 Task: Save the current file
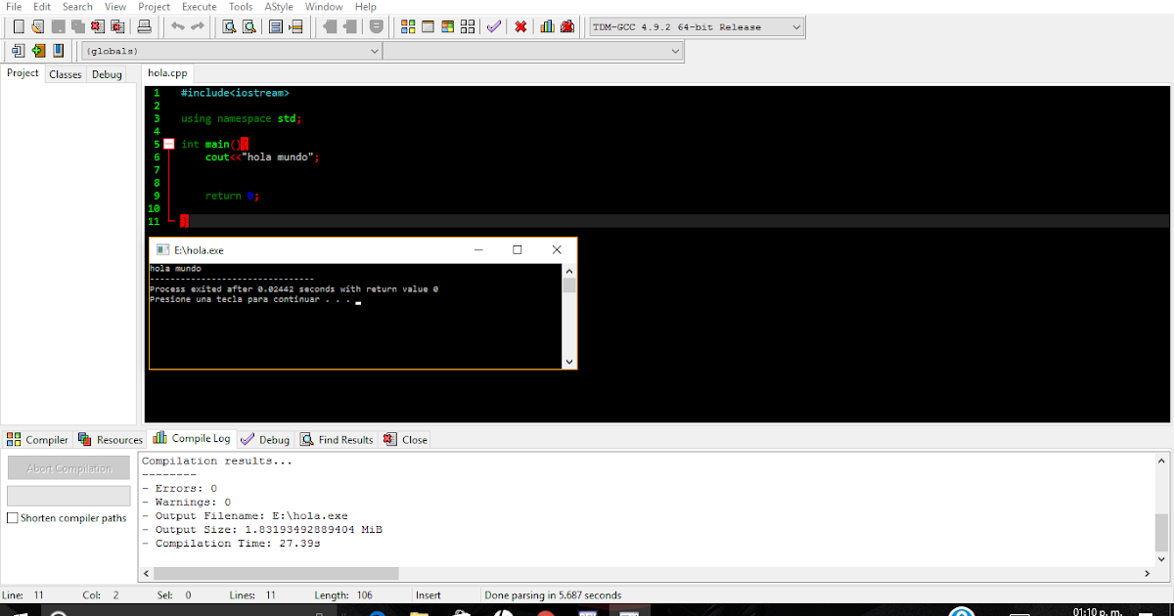[58, 26]
